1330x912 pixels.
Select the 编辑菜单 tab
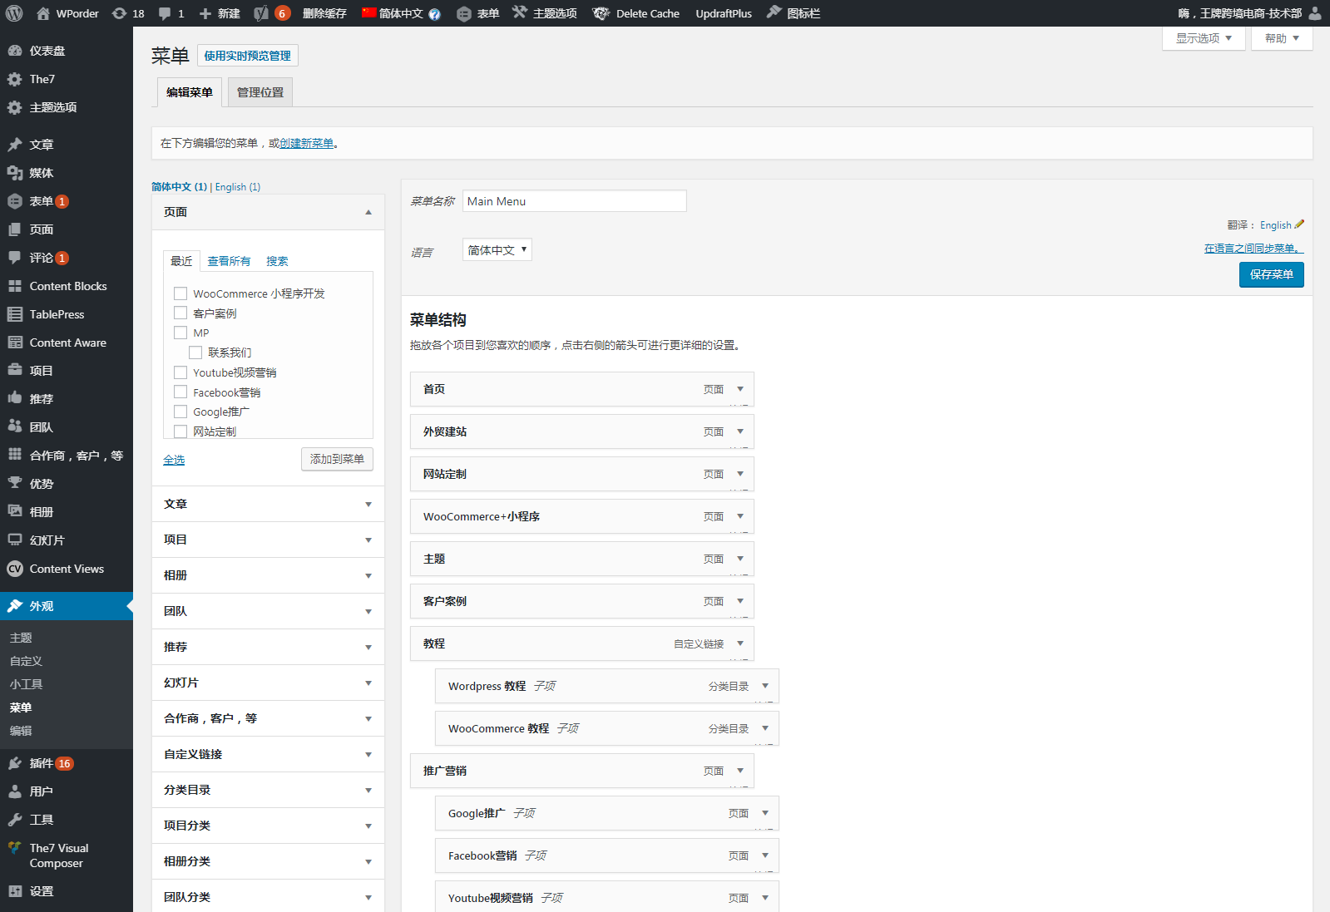click(x=190, y=92)
